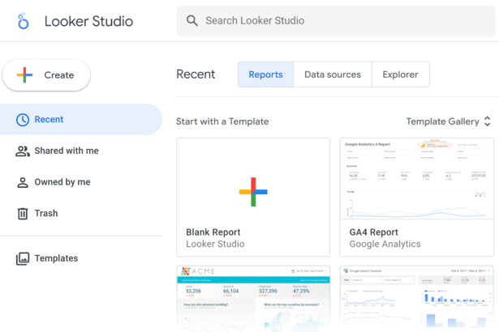Open the Explorer tab
Image resolution: width=499 pixels, height=332 pixels.
click(x=400, y=74)
